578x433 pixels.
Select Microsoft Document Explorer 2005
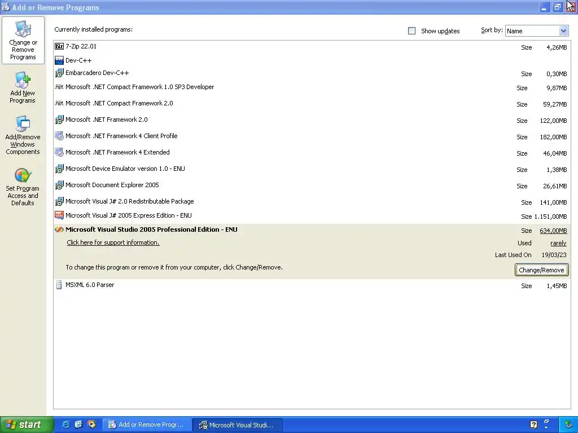pos(312,185)
